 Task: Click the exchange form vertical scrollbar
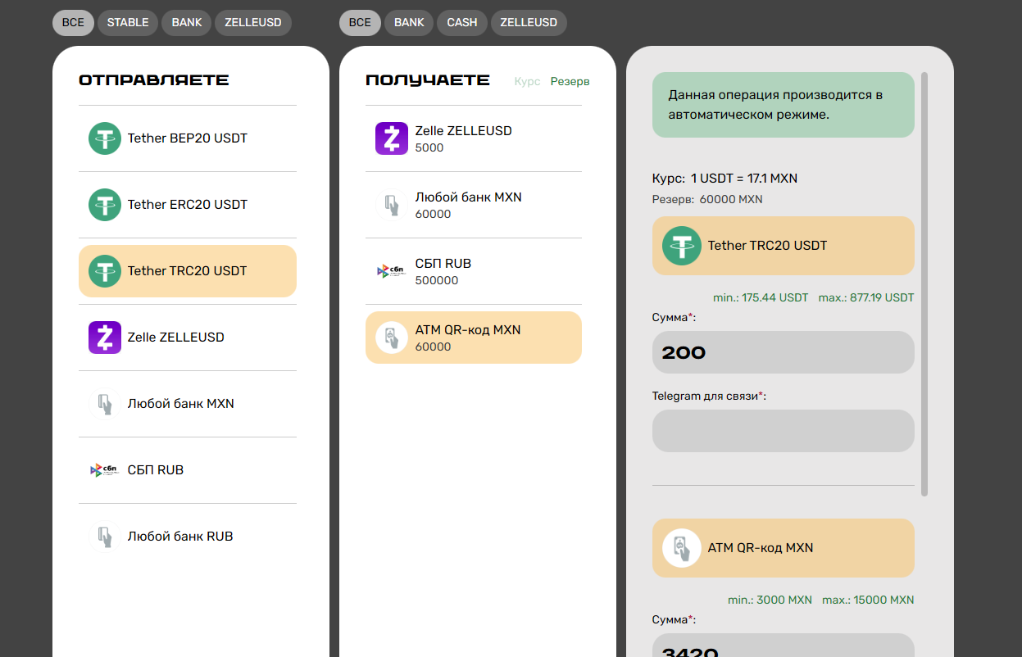tap(924, 283)
